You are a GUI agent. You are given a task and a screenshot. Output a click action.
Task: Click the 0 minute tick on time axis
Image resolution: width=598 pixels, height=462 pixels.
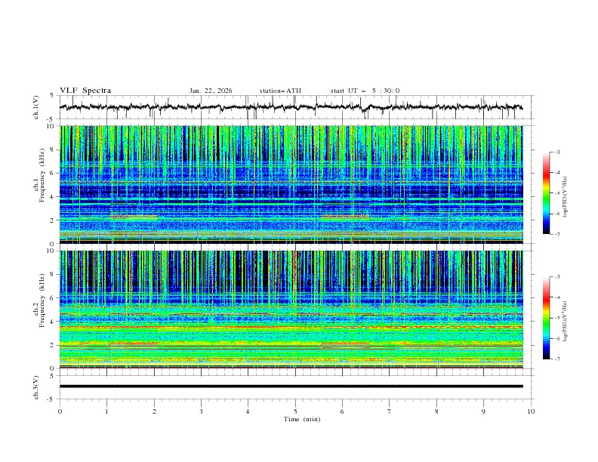click(x=60, y=411)
